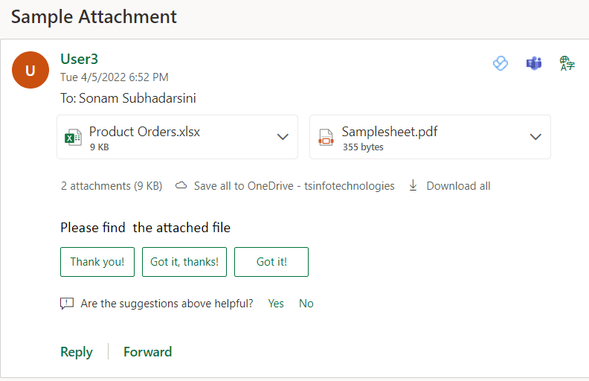Answer No to suggestions helpful
This screenshot has width=589, height=381.
click(306, 304)
